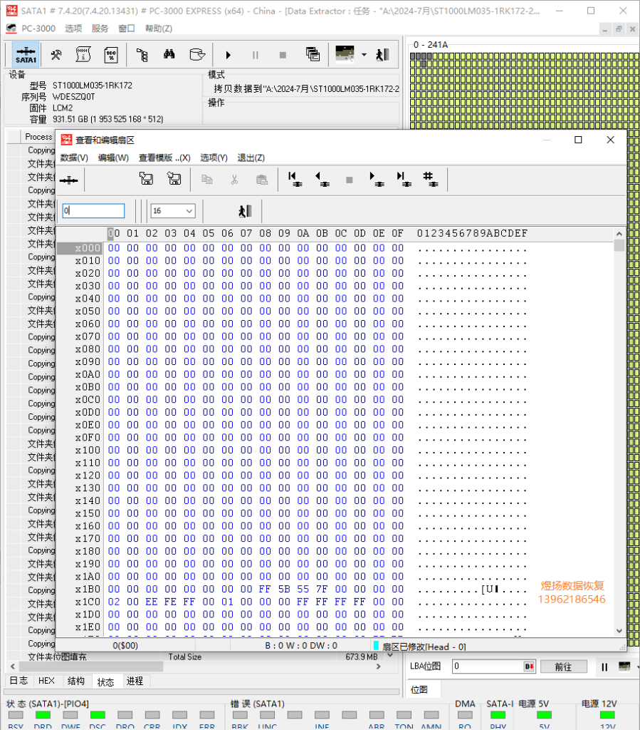
Task: Jump to first sector icon
Action: [x=295, y=179]
